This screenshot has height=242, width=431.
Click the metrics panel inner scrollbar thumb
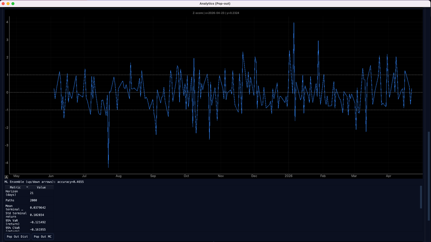(x=421, y=197)
